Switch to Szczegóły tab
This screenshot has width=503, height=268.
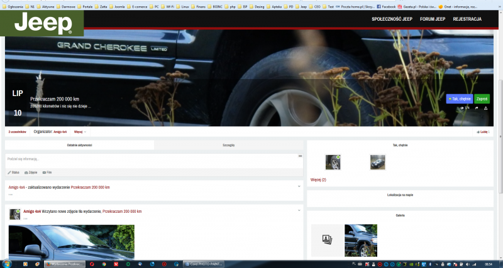coord(229,145)
